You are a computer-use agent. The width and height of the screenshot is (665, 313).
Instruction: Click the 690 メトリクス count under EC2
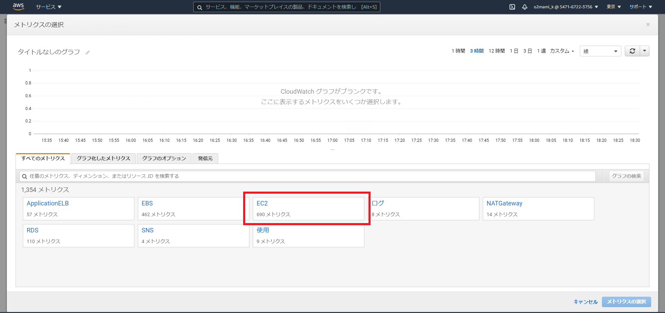tap(274, 214)
